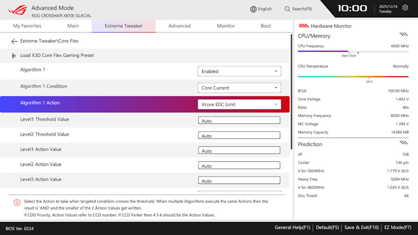Screen dimensions: 418x235
Task: Open the Advanced tab
Action: click(x=179, y=26)
